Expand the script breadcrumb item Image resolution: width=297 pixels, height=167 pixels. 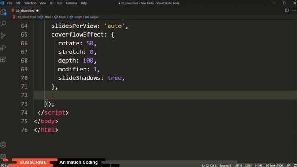[x=78, y=17]
